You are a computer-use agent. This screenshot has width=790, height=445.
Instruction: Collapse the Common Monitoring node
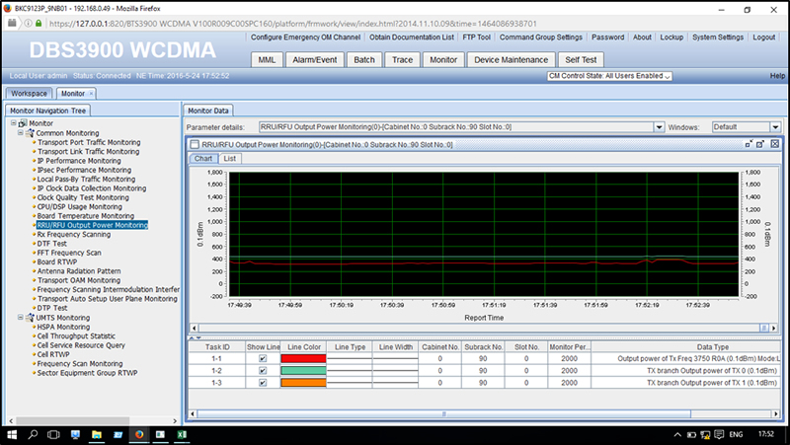pos(21,133)
